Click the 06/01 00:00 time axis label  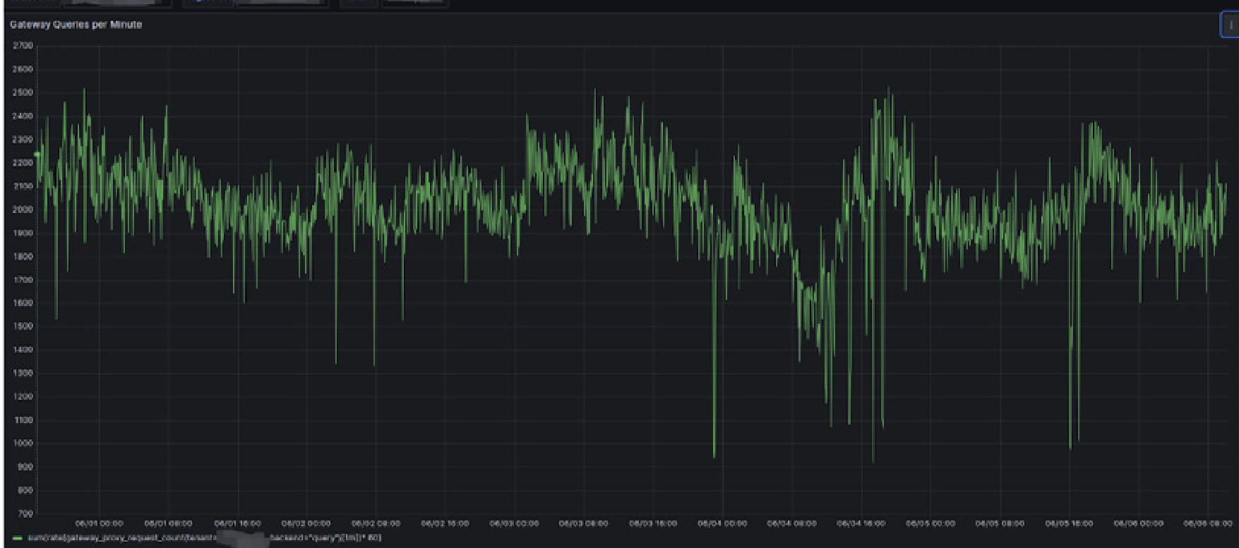tap(99, 523)
